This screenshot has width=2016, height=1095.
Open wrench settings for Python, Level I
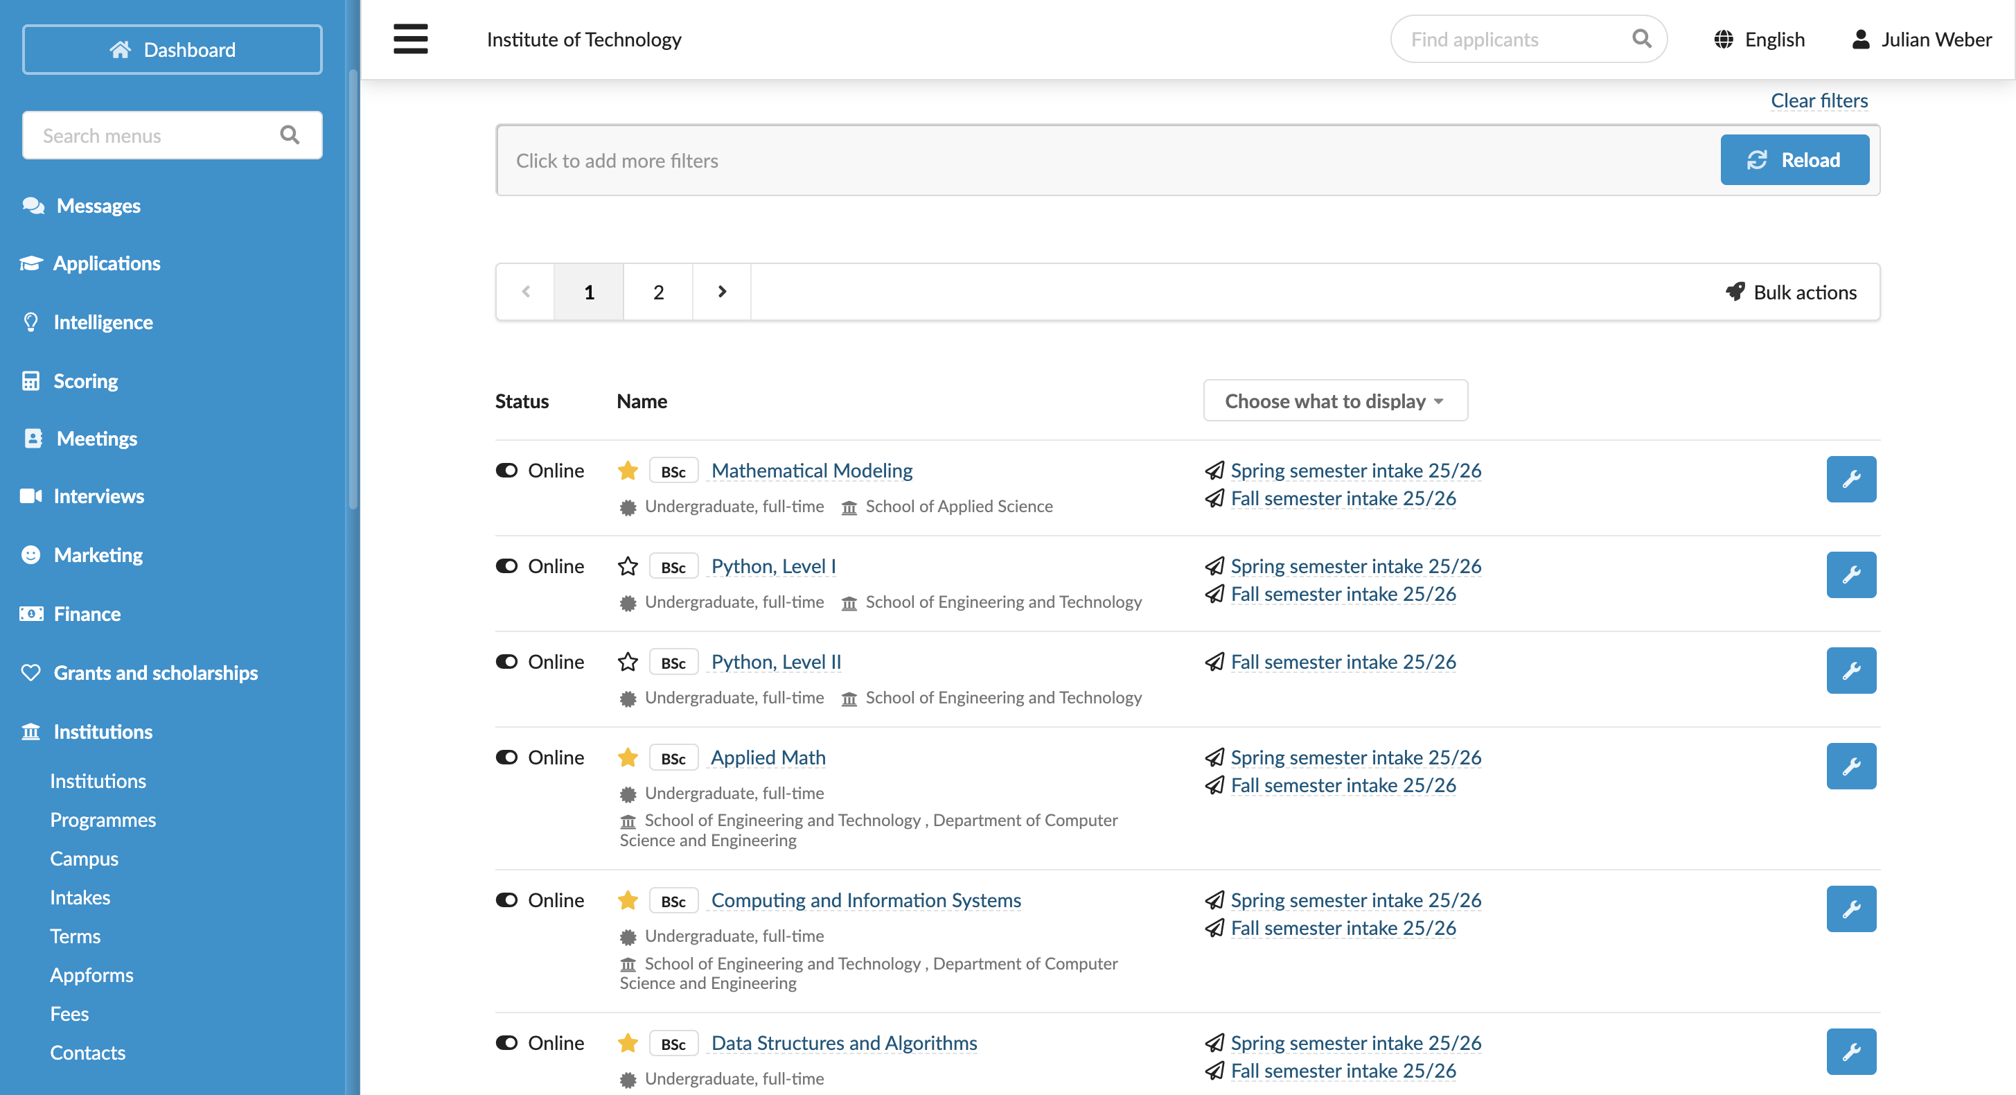coord(1851,575)
